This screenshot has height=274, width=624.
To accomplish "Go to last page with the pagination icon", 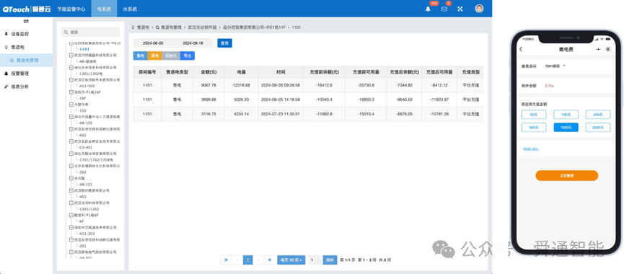I will coord(269,260).
